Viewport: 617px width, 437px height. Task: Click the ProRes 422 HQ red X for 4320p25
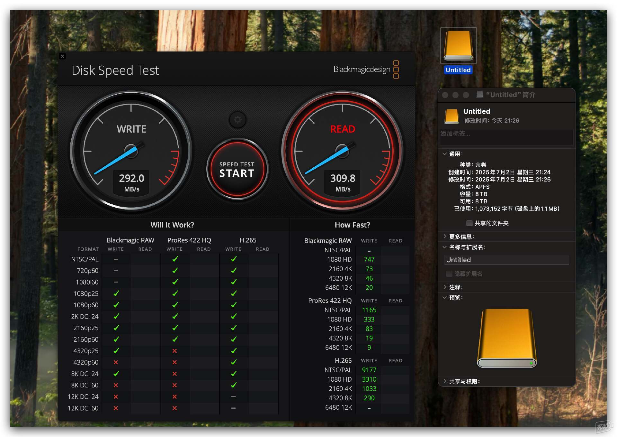tap(174, 351)
